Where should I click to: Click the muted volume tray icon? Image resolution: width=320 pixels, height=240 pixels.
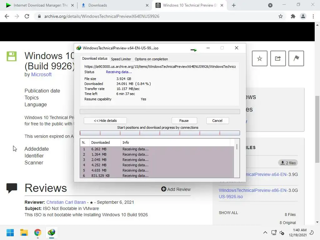(x=282, y=232)
